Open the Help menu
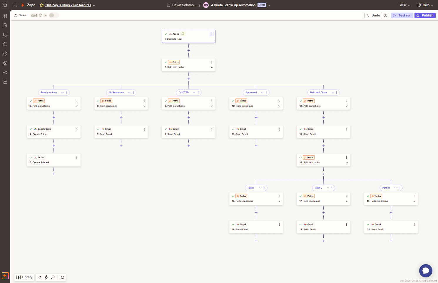438x283 pixels. 425,5
